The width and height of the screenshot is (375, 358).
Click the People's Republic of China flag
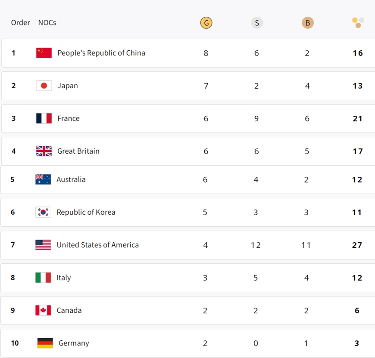pyautogui.click(x=44, y=53)
